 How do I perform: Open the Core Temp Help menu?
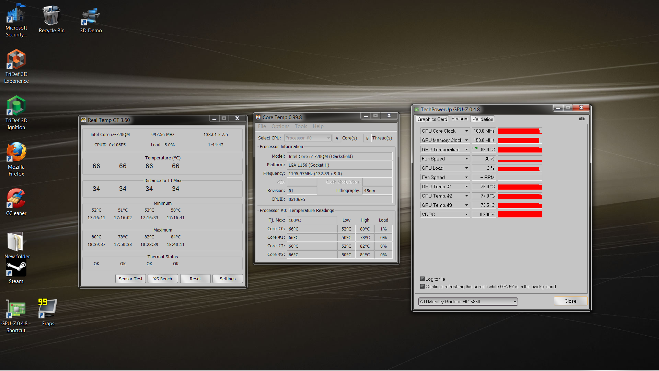[x=318, y=126]
